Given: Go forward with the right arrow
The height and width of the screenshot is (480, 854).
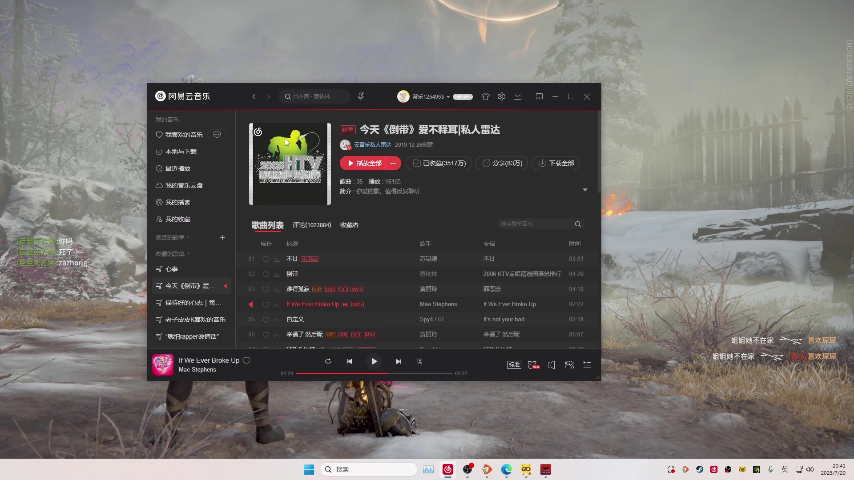Looking at the screenshot, I should click(x=268, y=96).
